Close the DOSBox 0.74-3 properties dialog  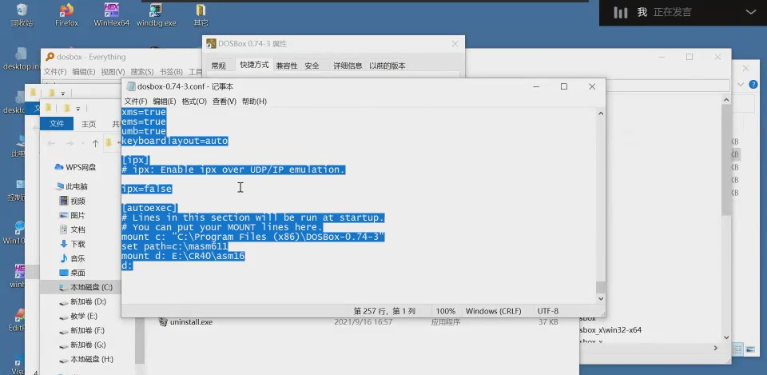tap(455, 43)
